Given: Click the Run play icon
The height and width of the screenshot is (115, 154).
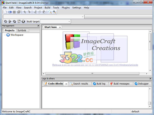Looking at the screenshot, I should [x=10, y=21].
